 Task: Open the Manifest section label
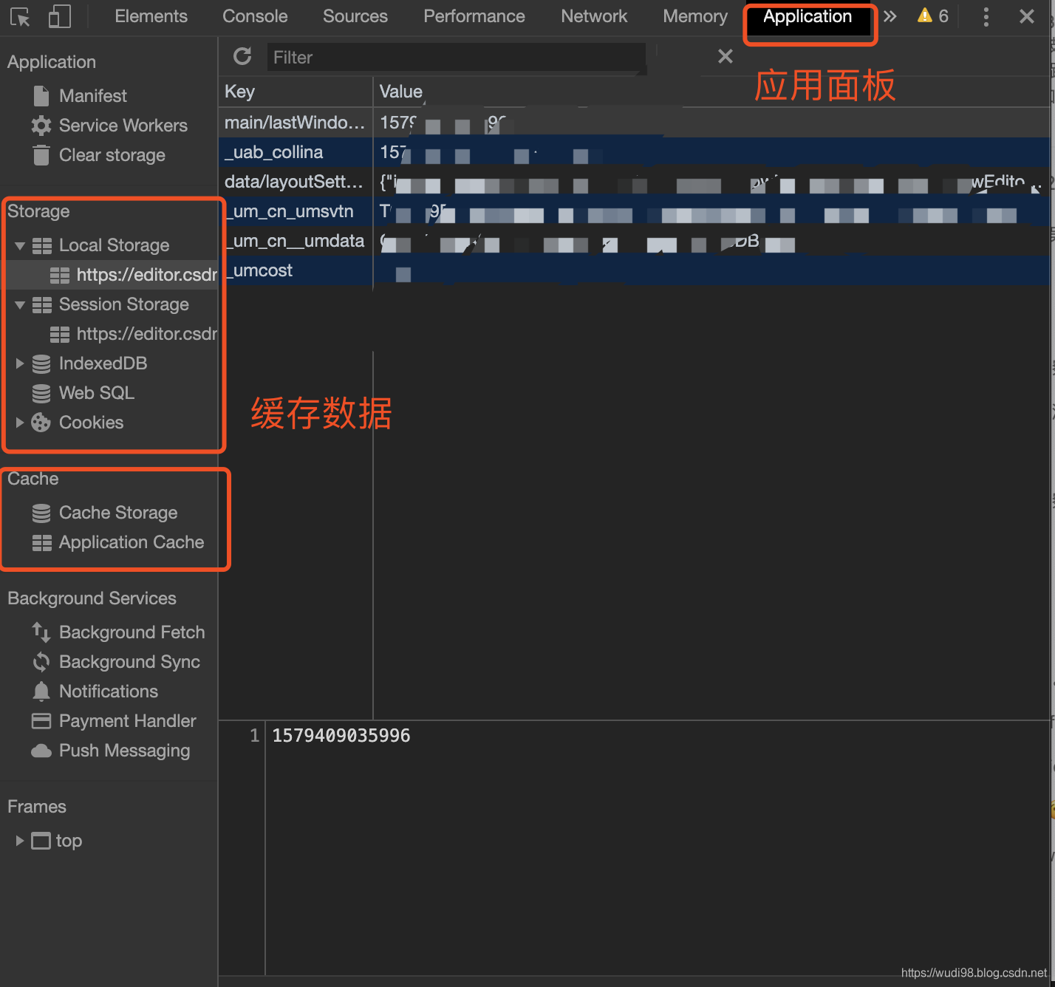click(x=93, y=96)
